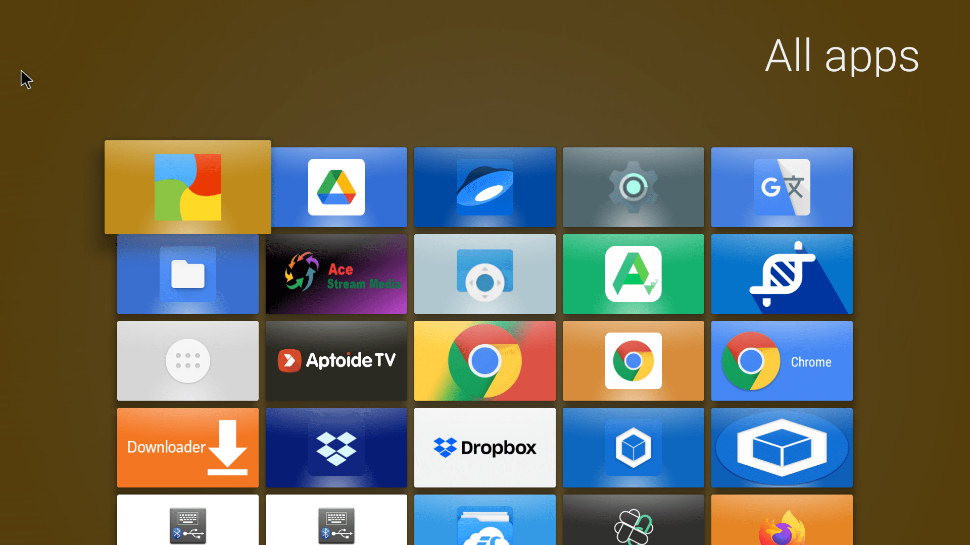This screenshot has height=545, width=970.
Task: Open Dropbox cloud storage
Action: [485, 447]
